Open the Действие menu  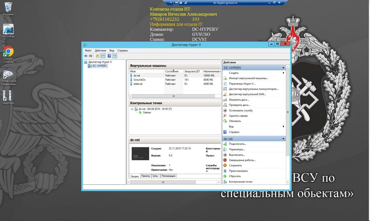point(100,51)
